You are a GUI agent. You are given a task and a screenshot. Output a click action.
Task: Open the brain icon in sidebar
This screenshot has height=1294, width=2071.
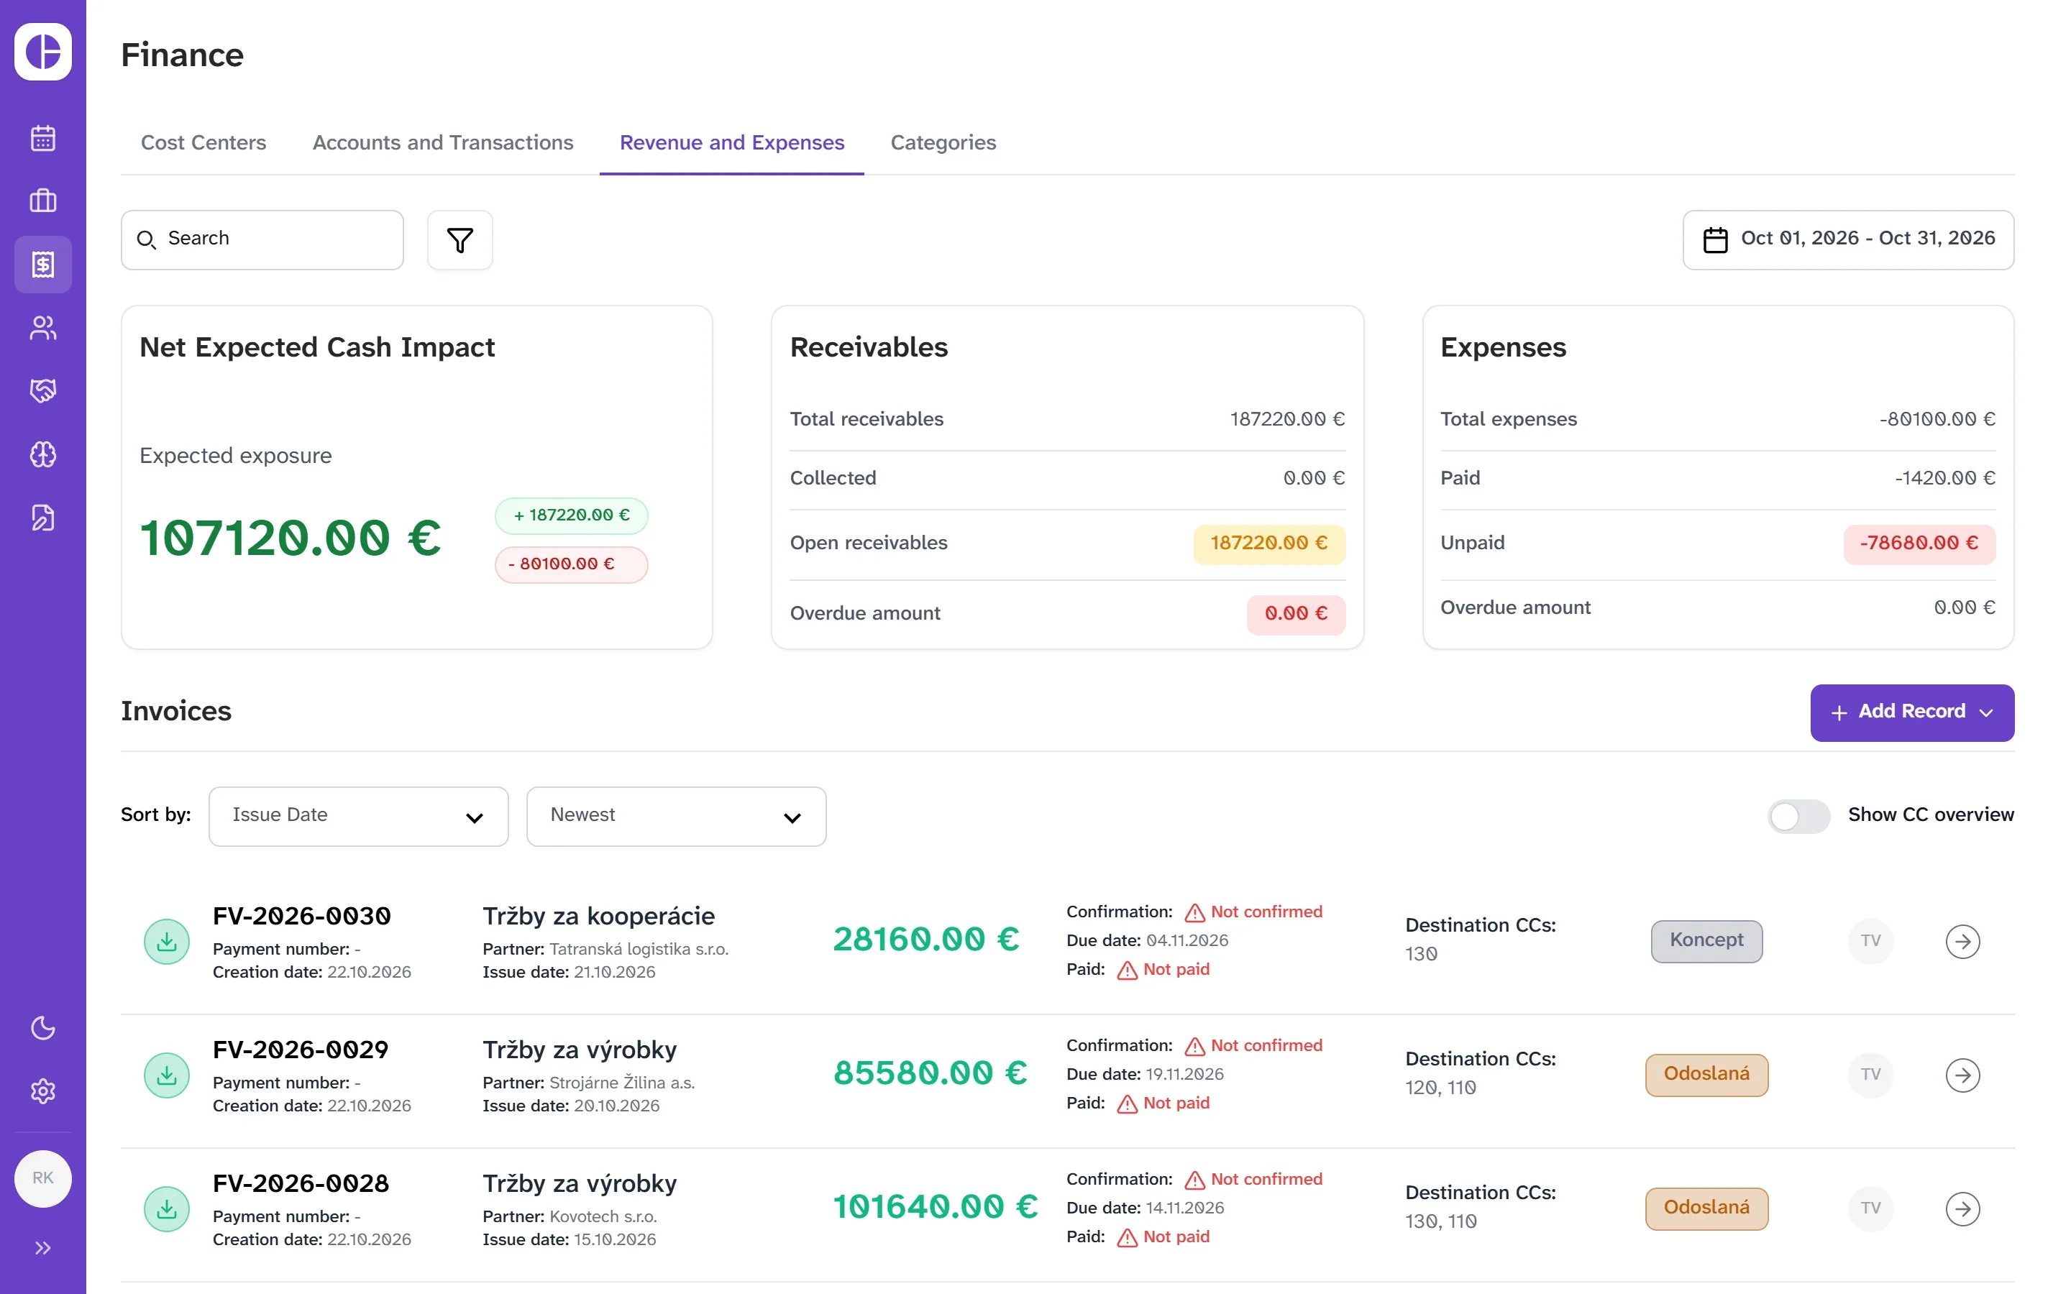[x=43, y=454]
